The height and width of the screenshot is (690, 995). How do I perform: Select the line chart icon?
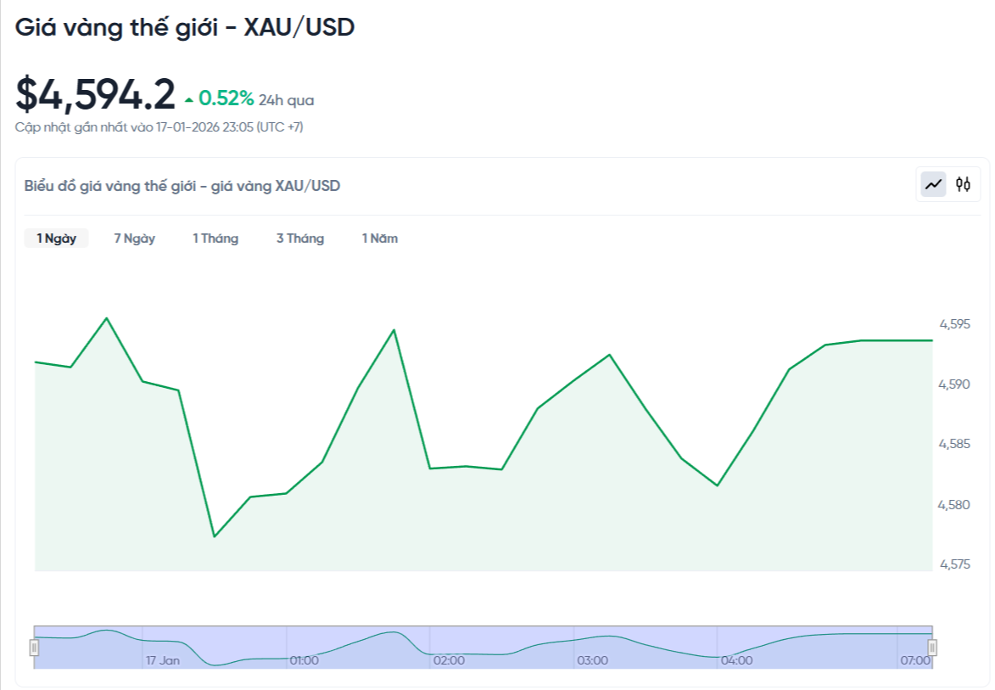[x=934, y=183]
